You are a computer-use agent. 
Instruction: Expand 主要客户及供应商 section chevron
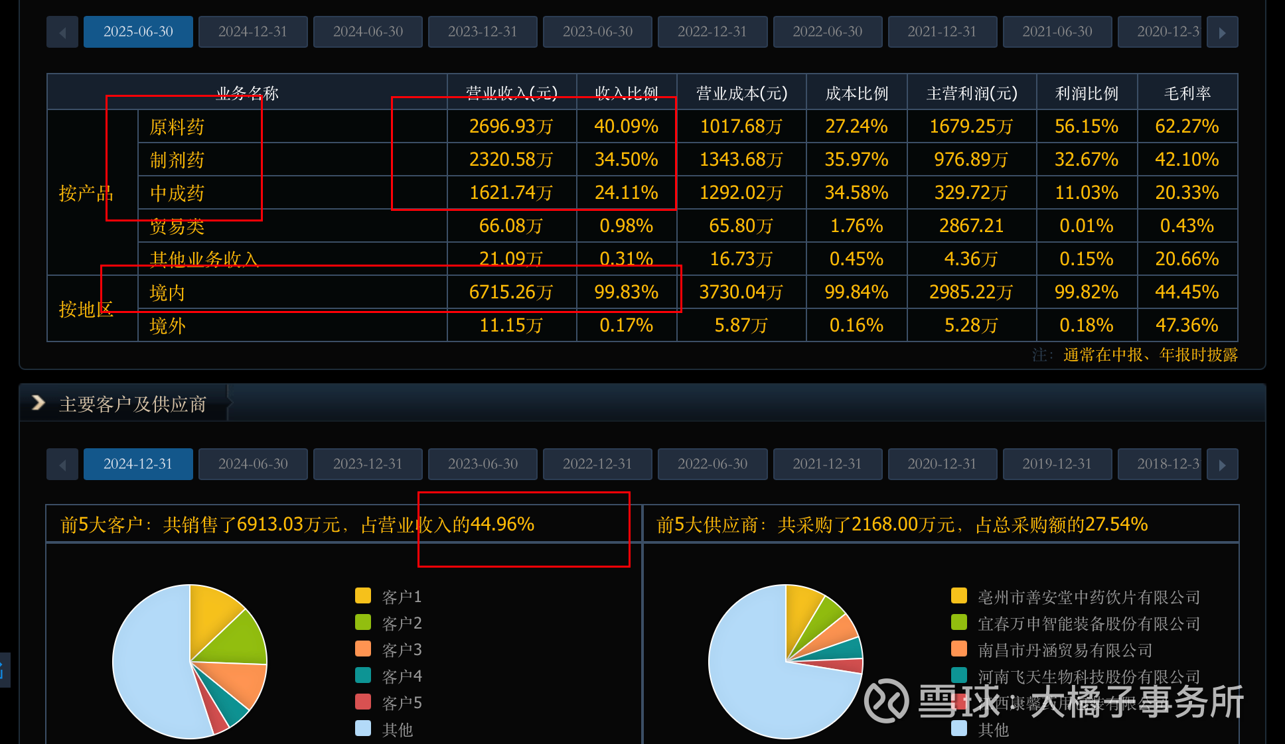(x=38, y=403)
